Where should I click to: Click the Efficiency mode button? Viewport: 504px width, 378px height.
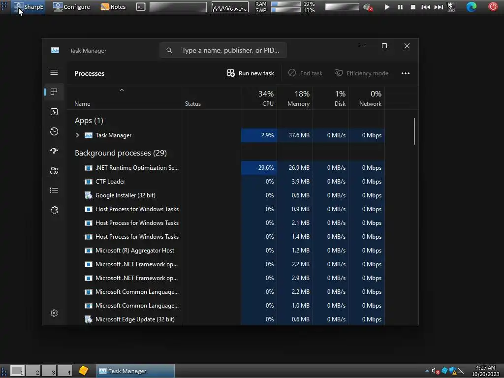362,73
